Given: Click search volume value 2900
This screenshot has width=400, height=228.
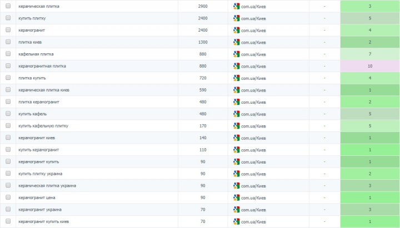Looking at the screenshot, I should pyautogui.click(x=203, y=6).
